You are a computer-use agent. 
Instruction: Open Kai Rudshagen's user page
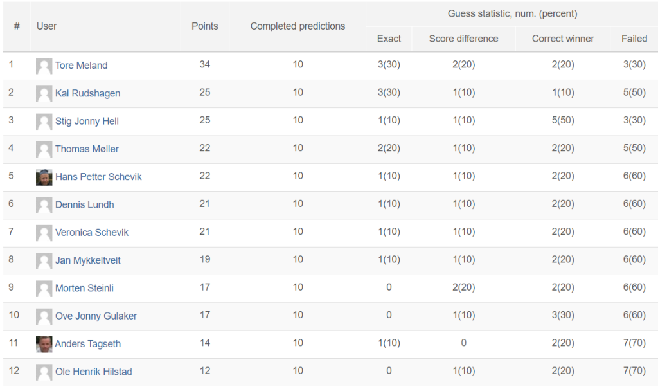(87, 93)
